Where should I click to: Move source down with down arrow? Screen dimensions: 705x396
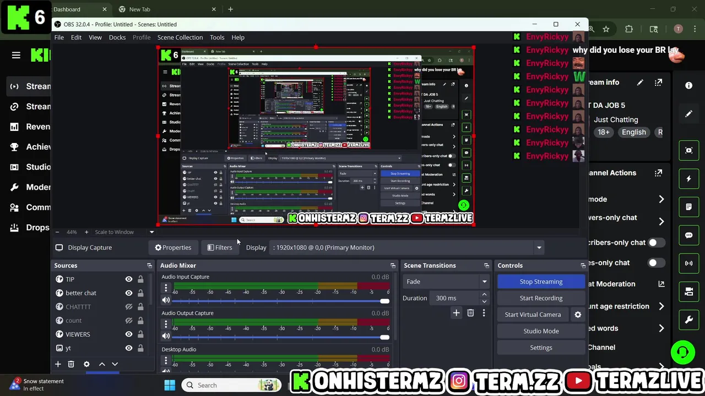pyautogui.click(x=115, y=364)
